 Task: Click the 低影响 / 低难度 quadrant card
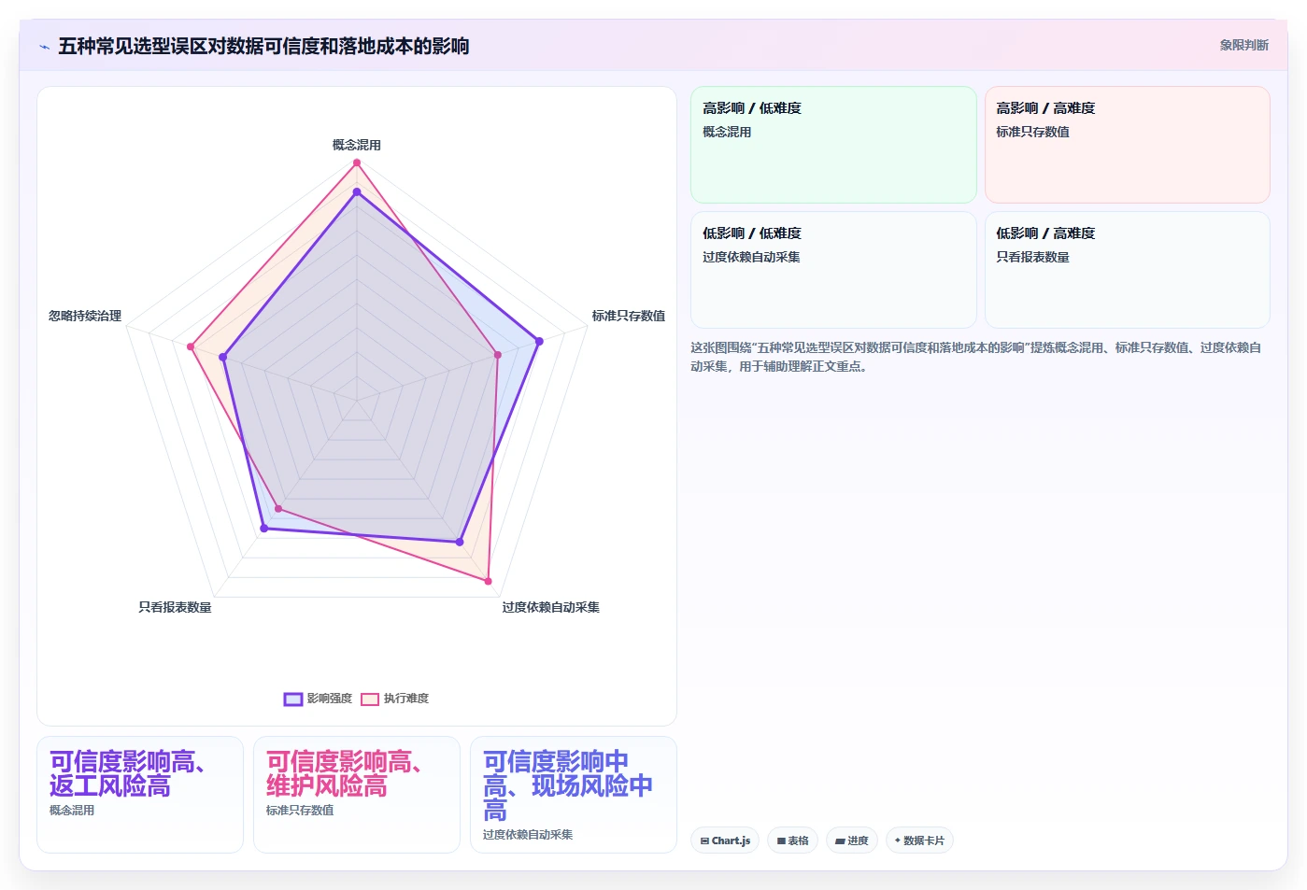(x=833, y=270)
